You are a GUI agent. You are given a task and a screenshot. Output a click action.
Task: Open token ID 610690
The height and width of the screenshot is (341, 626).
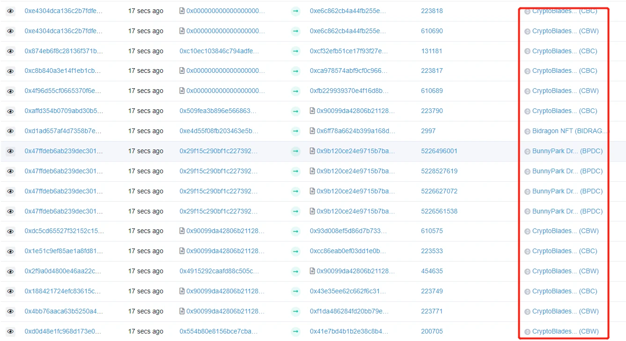[x=432, y=31]
